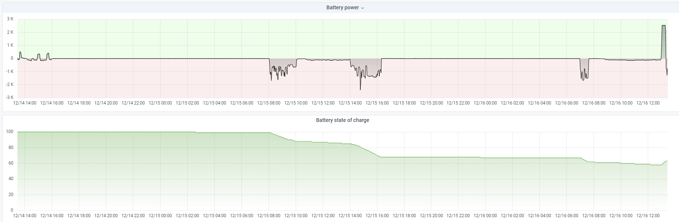Click the chevron next to Battery power title
The image size is (679, 222).
(x=363, y=8)
